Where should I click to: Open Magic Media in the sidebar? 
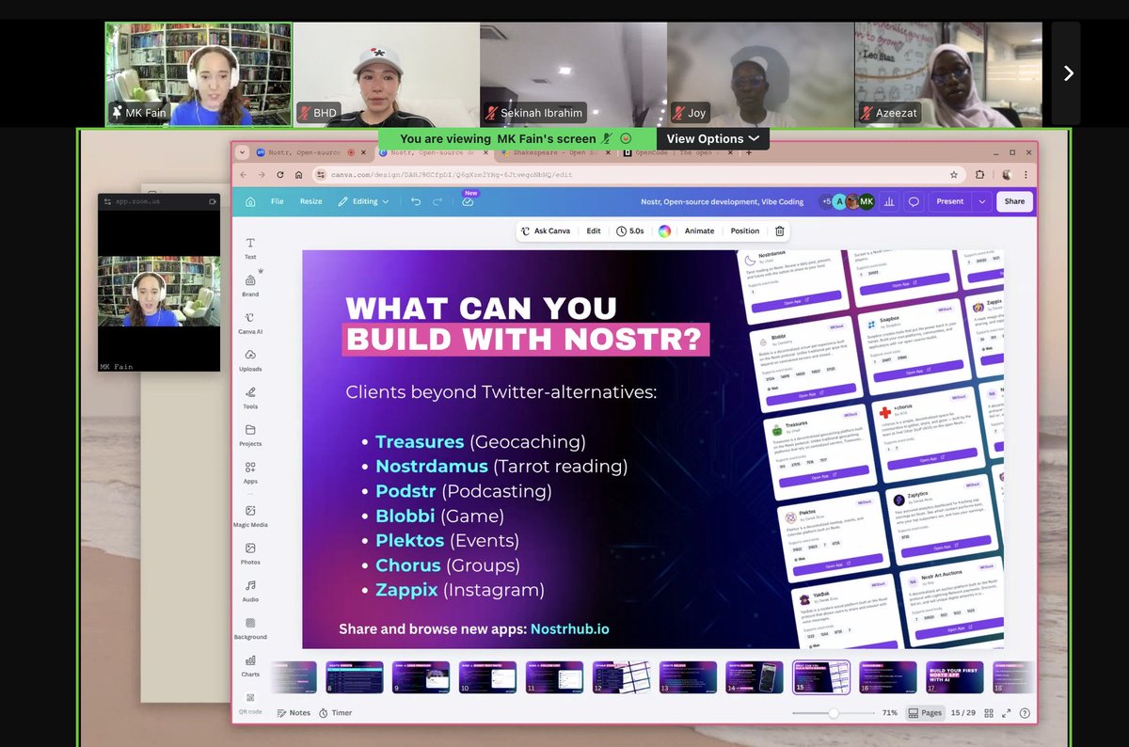point(250,516)
